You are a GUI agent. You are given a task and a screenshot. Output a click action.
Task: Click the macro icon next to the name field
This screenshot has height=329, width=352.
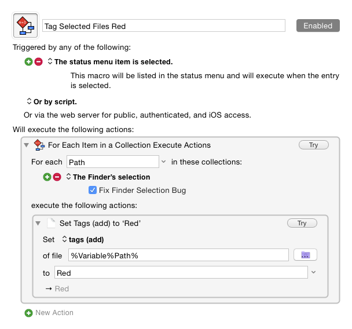[25, 26]
